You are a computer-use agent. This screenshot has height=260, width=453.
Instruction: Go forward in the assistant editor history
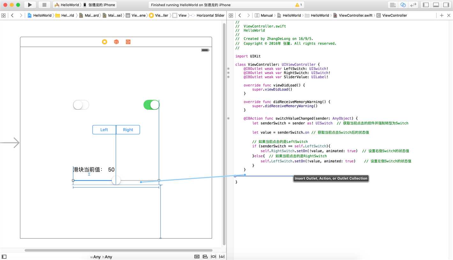coord(248,15)
